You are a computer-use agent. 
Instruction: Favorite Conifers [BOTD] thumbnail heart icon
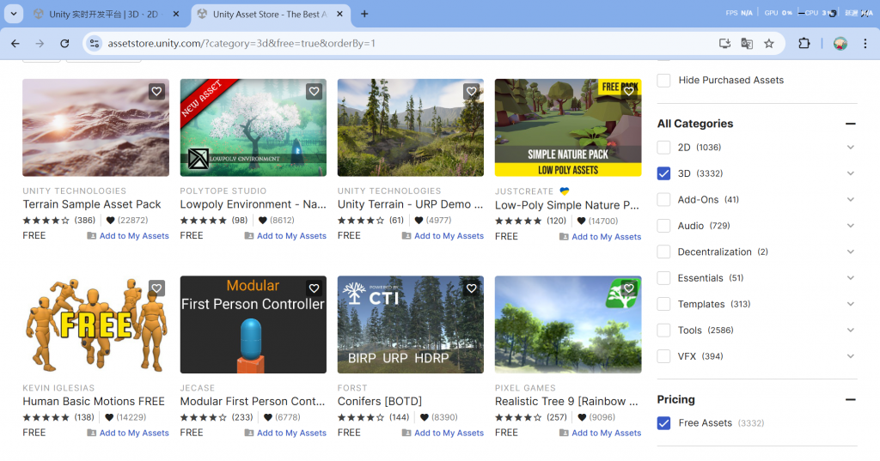tap(472, 288)
